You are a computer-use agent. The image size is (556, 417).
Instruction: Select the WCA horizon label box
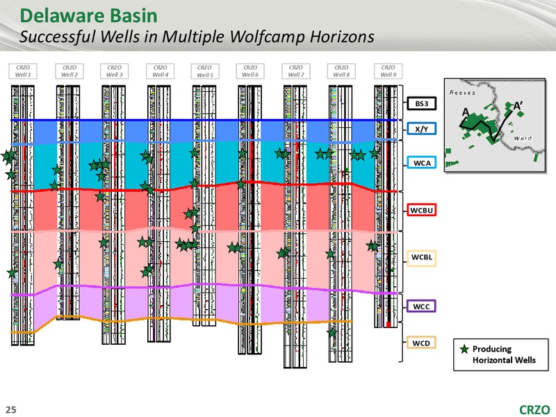[x=421, y=163]
